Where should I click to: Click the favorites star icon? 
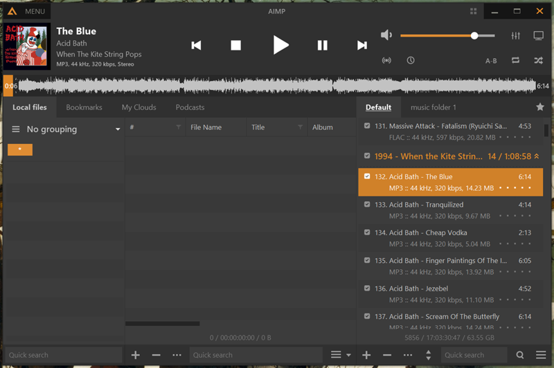(540, 107)
